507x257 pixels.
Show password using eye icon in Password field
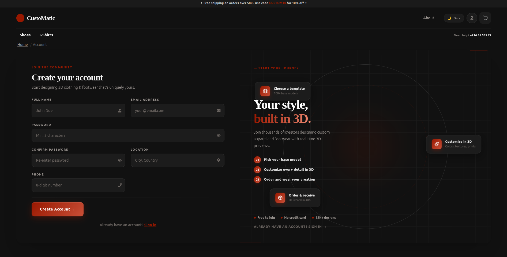click(219, 135)
